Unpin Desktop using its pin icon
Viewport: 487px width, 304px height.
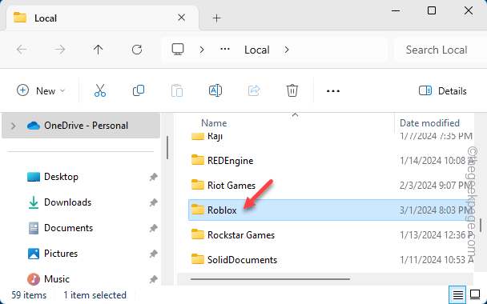pos(154,177)
